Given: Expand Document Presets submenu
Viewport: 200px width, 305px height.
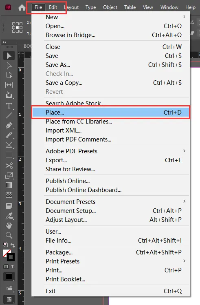Looking at the screenshot, I should 184,201.
